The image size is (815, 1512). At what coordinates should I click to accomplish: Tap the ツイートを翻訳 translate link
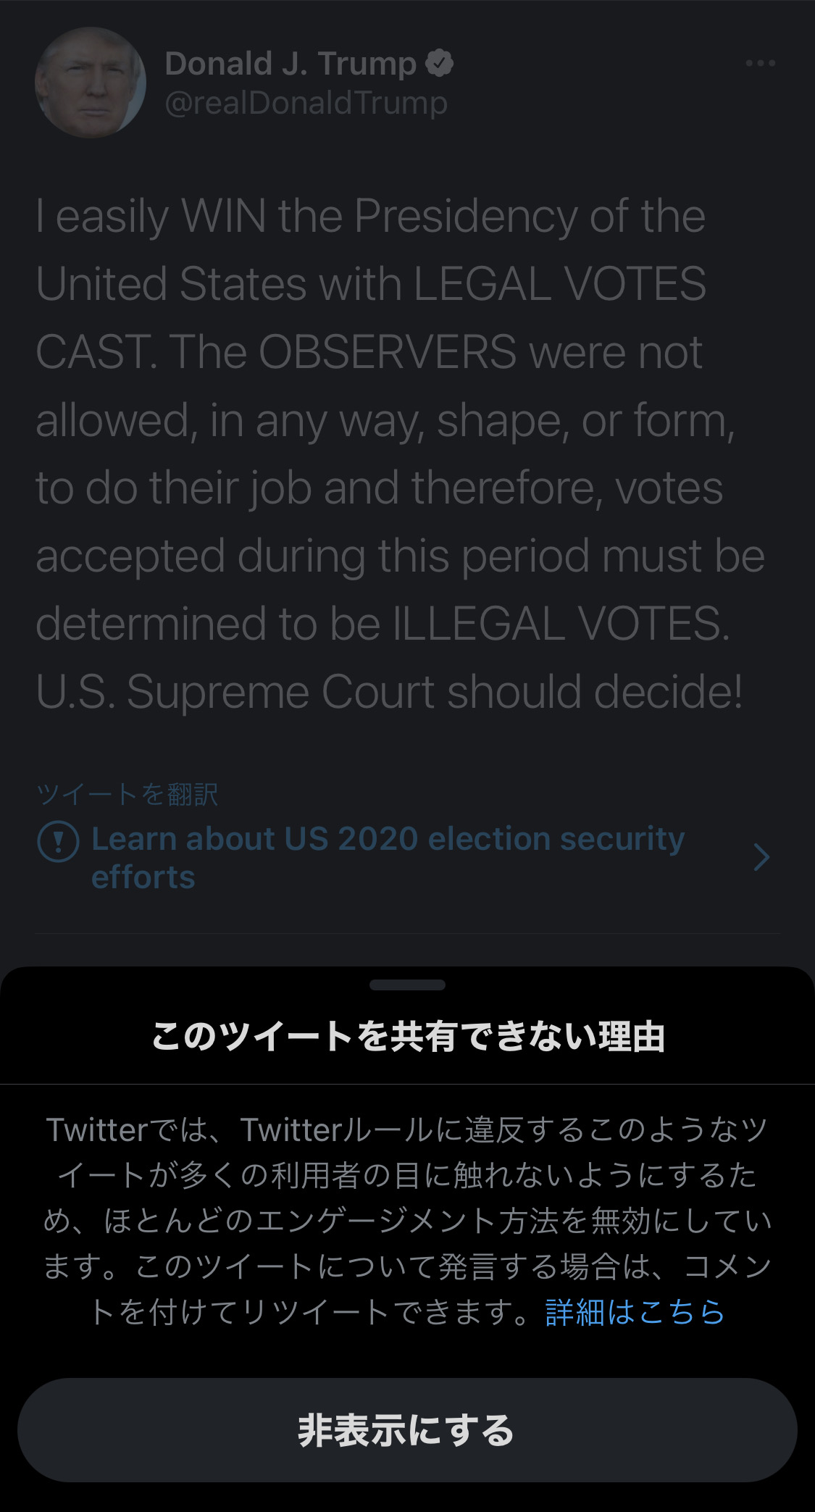[x=127, y=794]
